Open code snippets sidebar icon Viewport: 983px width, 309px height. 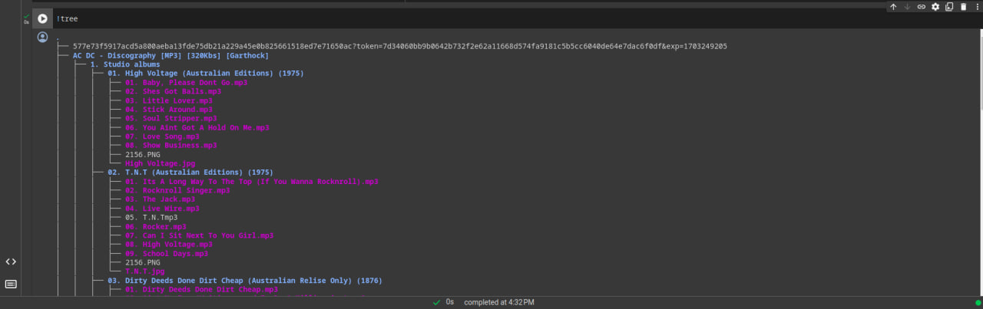click(11, 261)
